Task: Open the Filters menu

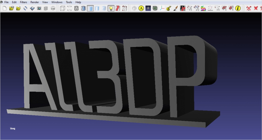Action: click(23, 2)
